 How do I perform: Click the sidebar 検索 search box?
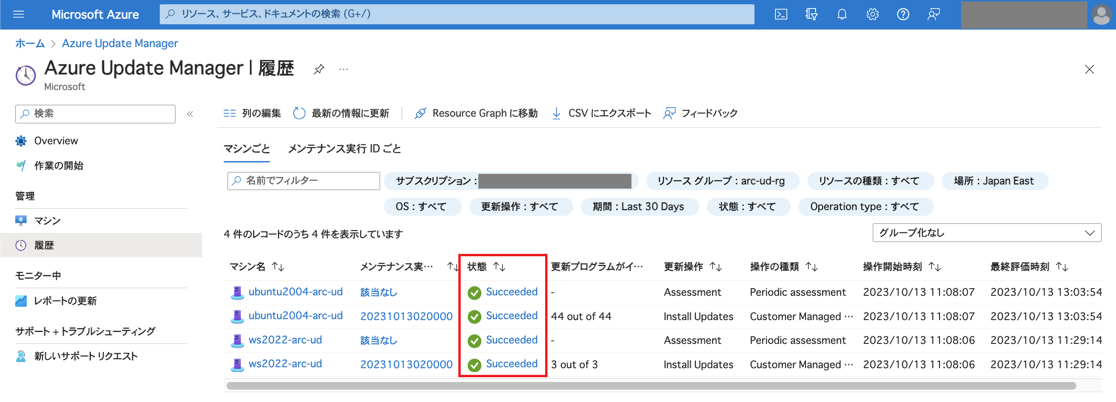pyautogui.click(x=95, y=114)
